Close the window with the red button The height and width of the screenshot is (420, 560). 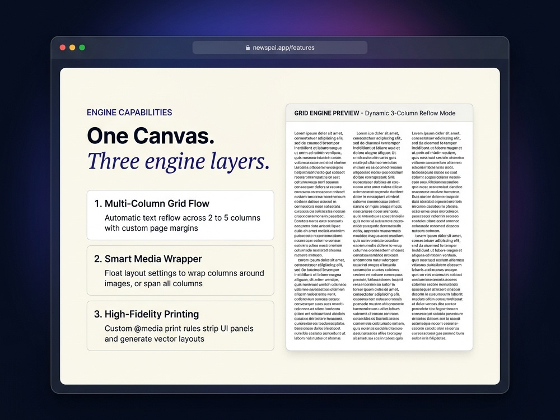click(x=63, y=48)
